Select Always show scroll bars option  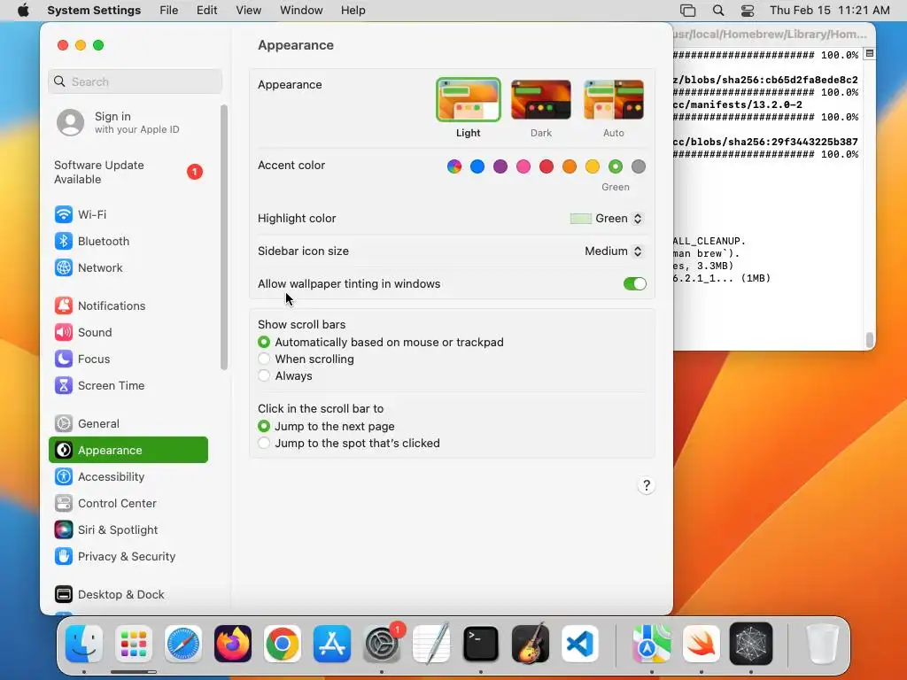click(264, 375)
